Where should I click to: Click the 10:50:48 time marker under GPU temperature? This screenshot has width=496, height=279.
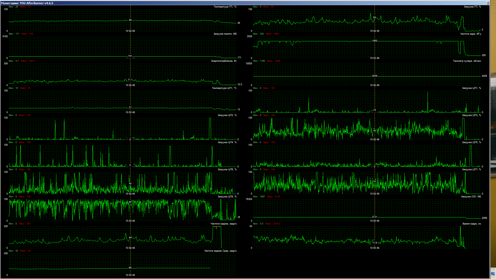click(x=130, y=31)
